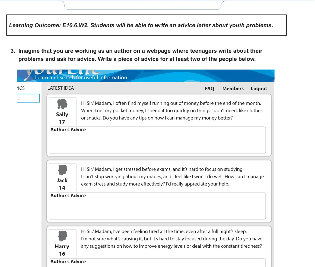The width and height of the screenshot is (315, 267).
Task: Click Harry's profile silhouette avatar
Action: [x=62, y=236]
